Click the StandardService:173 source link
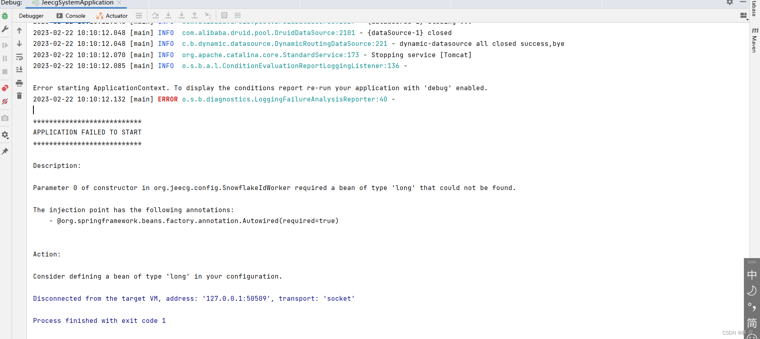The image size is (760, 339). click(271, 55)
